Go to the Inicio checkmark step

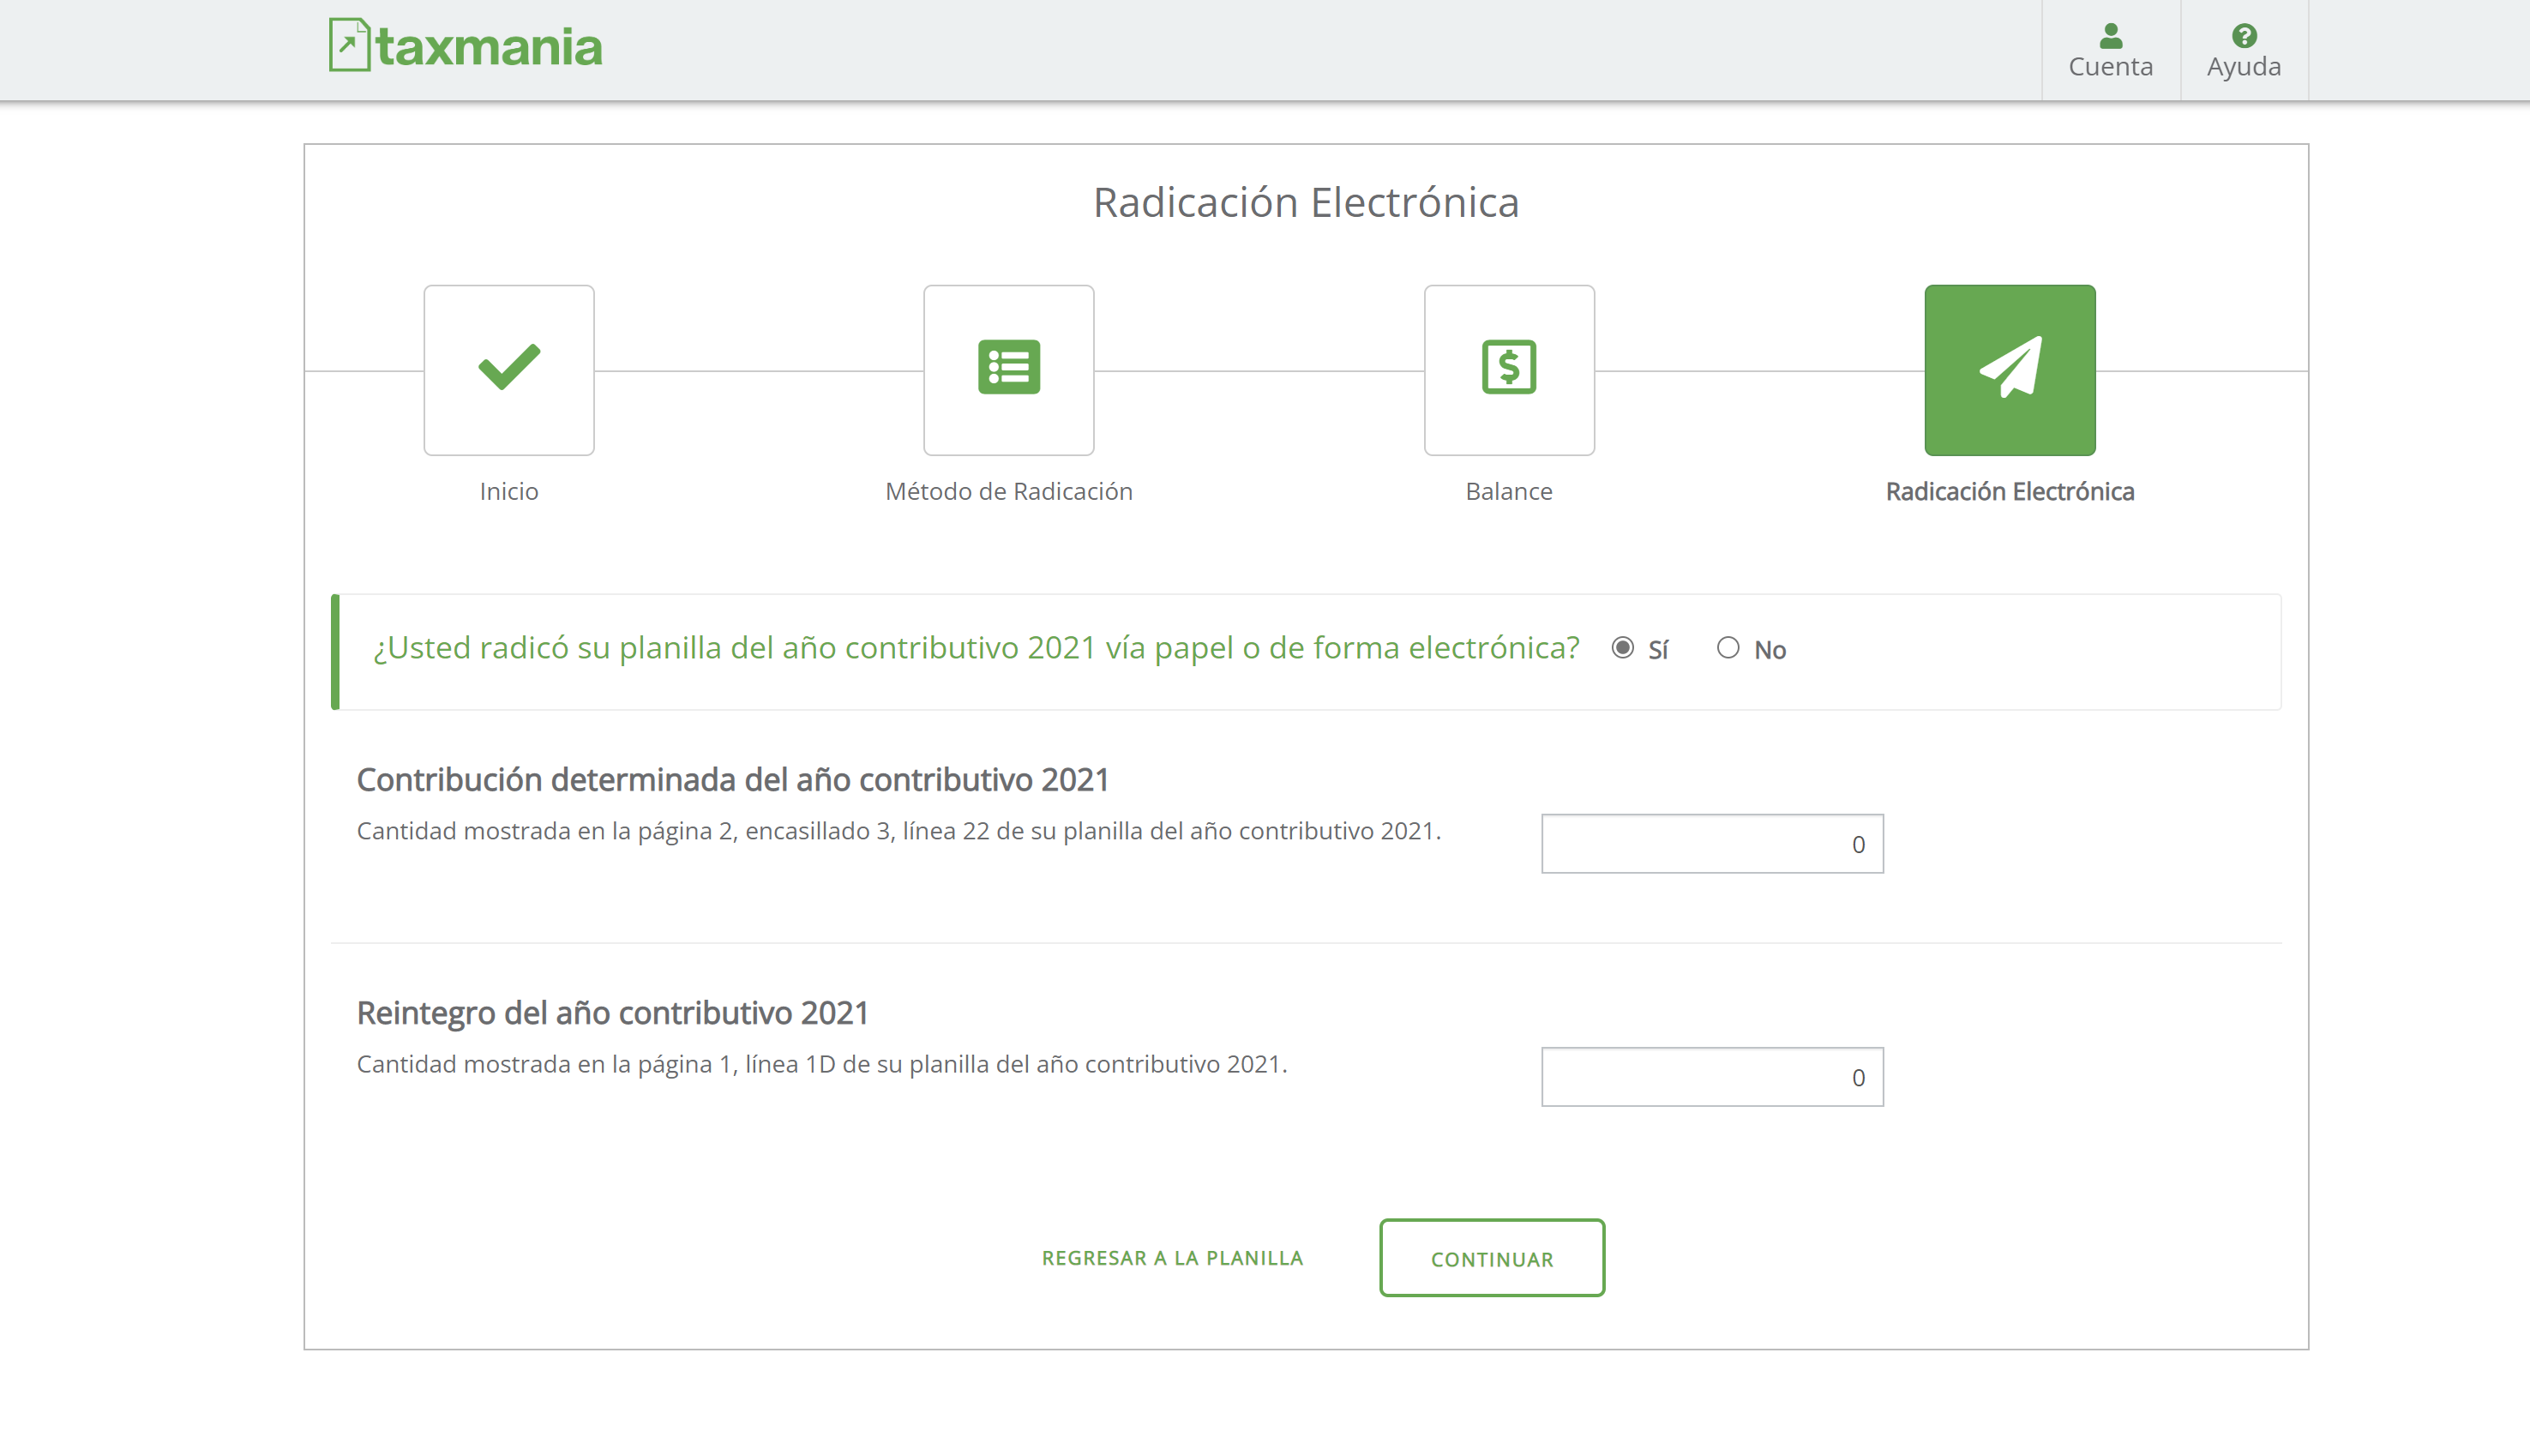point(508,369)
